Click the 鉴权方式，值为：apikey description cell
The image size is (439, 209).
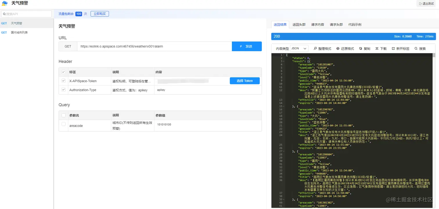[x=130, y=90]
